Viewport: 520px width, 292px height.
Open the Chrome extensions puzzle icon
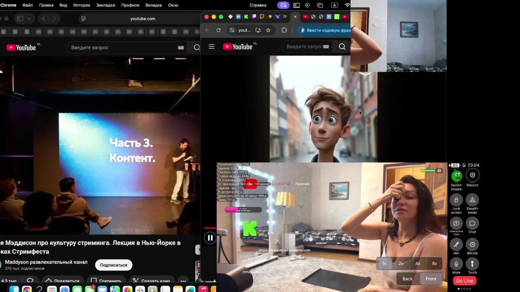284,30
